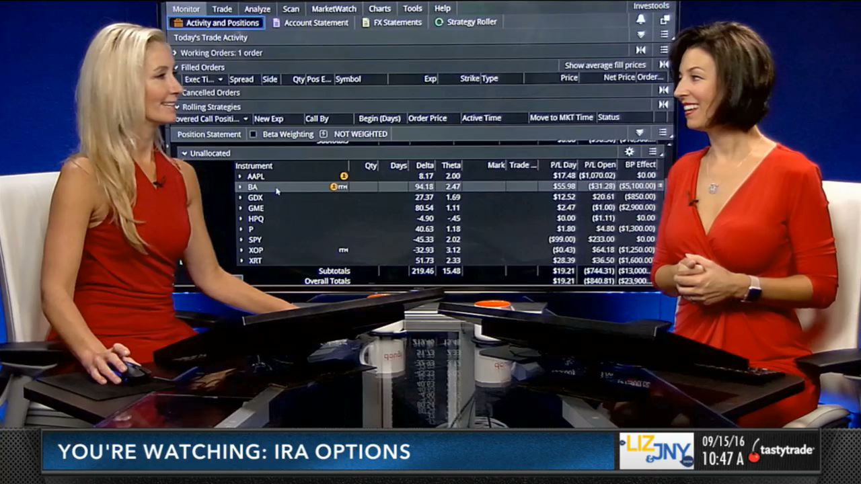861x484 pixels.
Task: Expand the GDX position row
Action: coord(240,198)
